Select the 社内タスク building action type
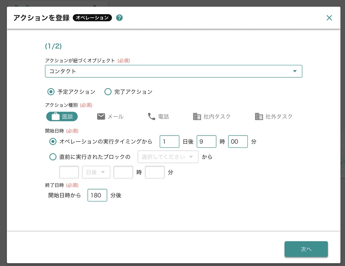This screenshot has width=345, height=266. (x=212, y=116)
